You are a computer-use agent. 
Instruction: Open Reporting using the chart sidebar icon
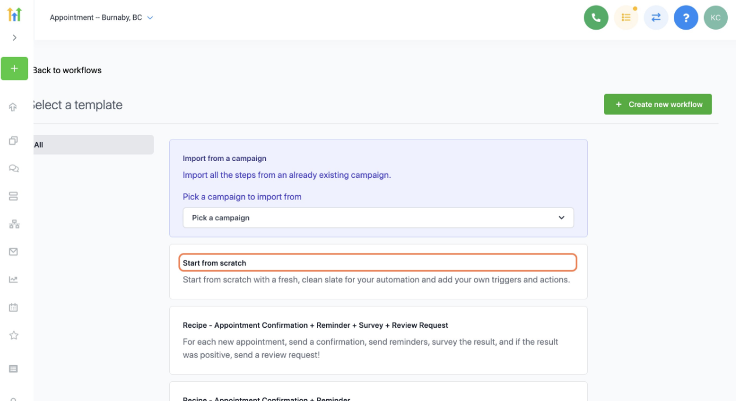tap(13, 280)
